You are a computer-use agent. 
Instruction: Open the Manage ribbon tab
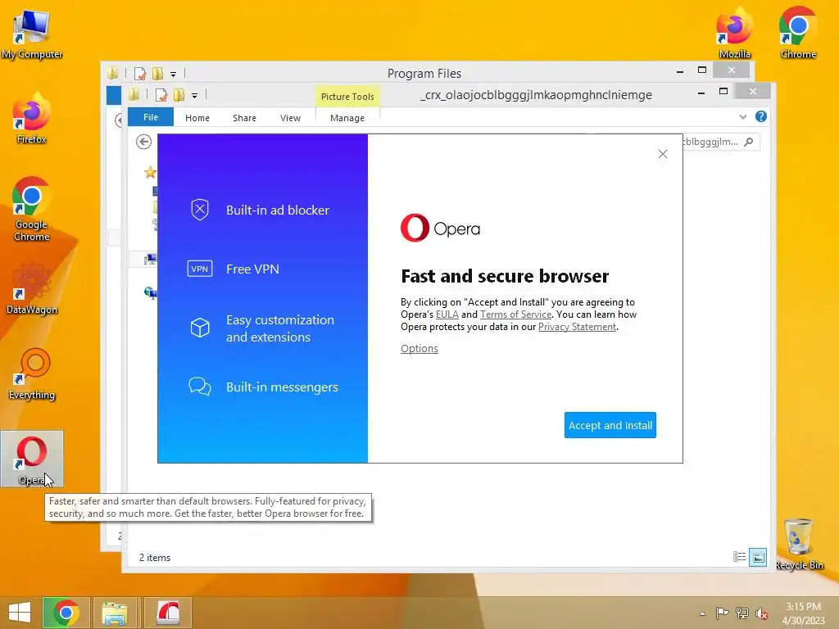point(347,118)
